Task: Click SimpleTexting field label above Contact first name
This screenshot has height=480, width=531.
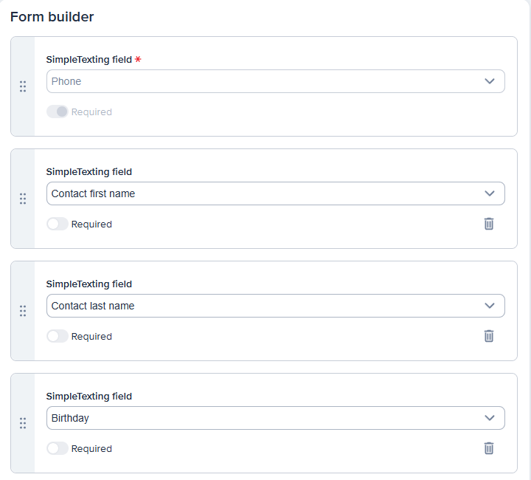Action: pyautogui.click(x=88, y=172)
